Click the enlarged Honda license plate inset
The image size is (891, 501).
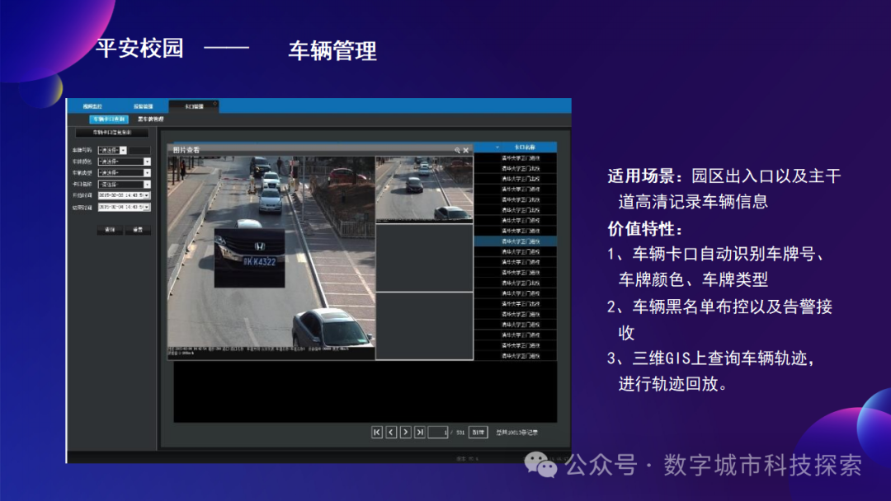(x=249, y=258)
